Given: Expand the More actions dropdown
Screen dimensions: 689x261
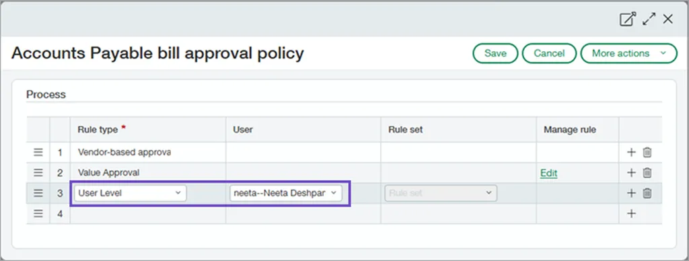Looking at the screenshot, I should point(629,53).
